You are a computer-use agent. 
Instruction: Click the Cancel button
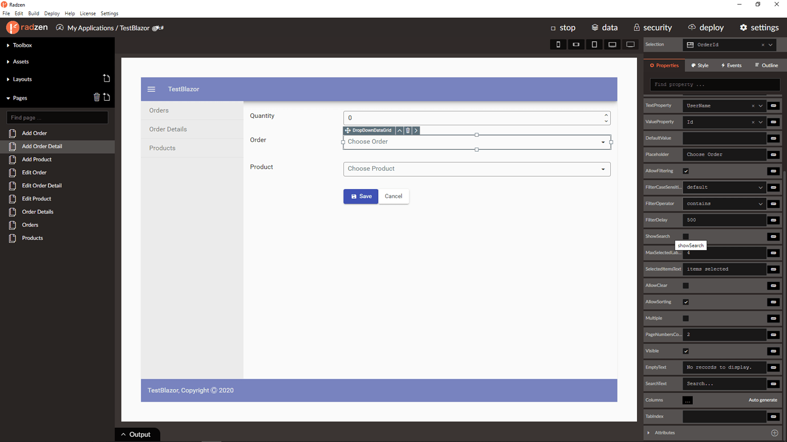[393, 197]
